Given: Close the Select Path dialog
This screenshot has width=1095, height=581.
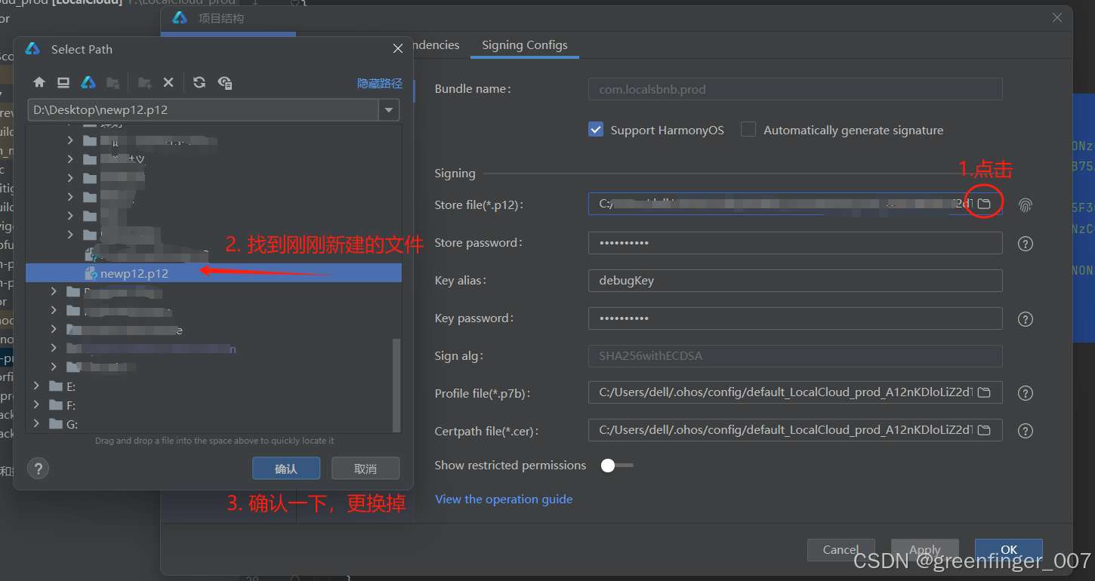Looking at the screenshot, I should point(398,49).
